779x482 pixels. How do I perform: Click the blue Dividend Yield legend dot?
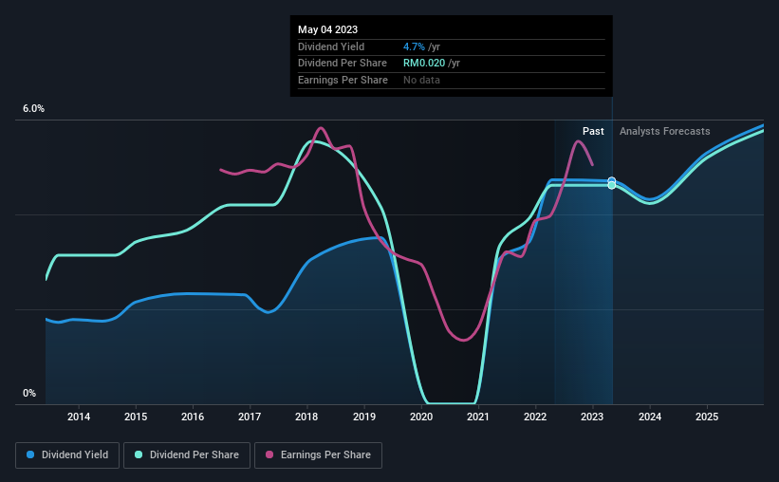pyautogui.click(x=30, y=454)
